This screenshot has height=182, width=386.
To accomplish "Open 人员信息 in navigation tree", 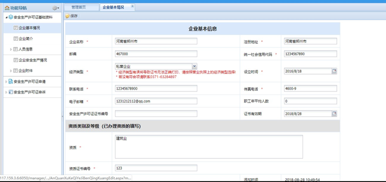I will tap(26, 49).
